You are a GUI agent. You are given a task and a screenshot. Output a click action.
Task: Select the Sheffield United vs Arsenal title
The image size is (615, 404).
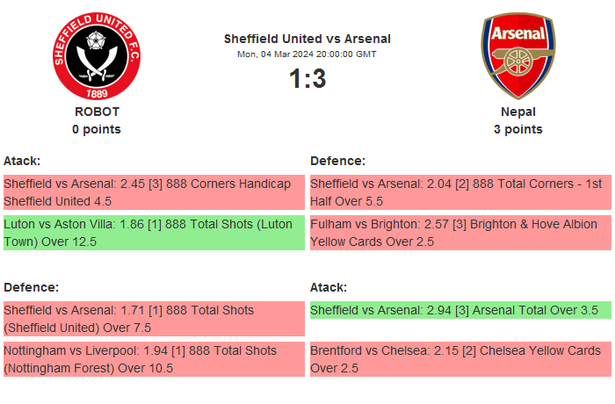307,39
